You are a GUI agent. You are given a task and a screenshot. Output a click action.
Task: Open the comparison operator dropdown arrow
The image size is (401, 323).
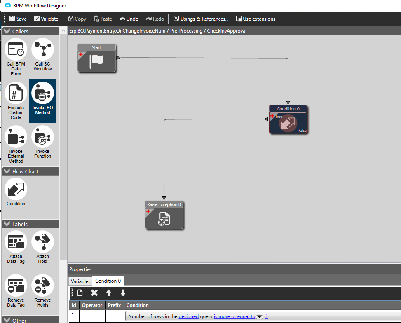coord(259,317)
